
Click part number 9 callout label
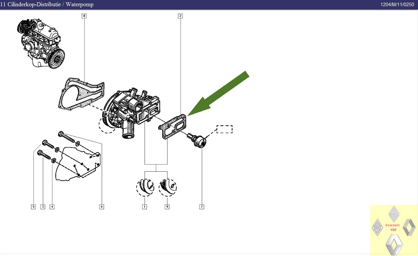coord(167,206)
